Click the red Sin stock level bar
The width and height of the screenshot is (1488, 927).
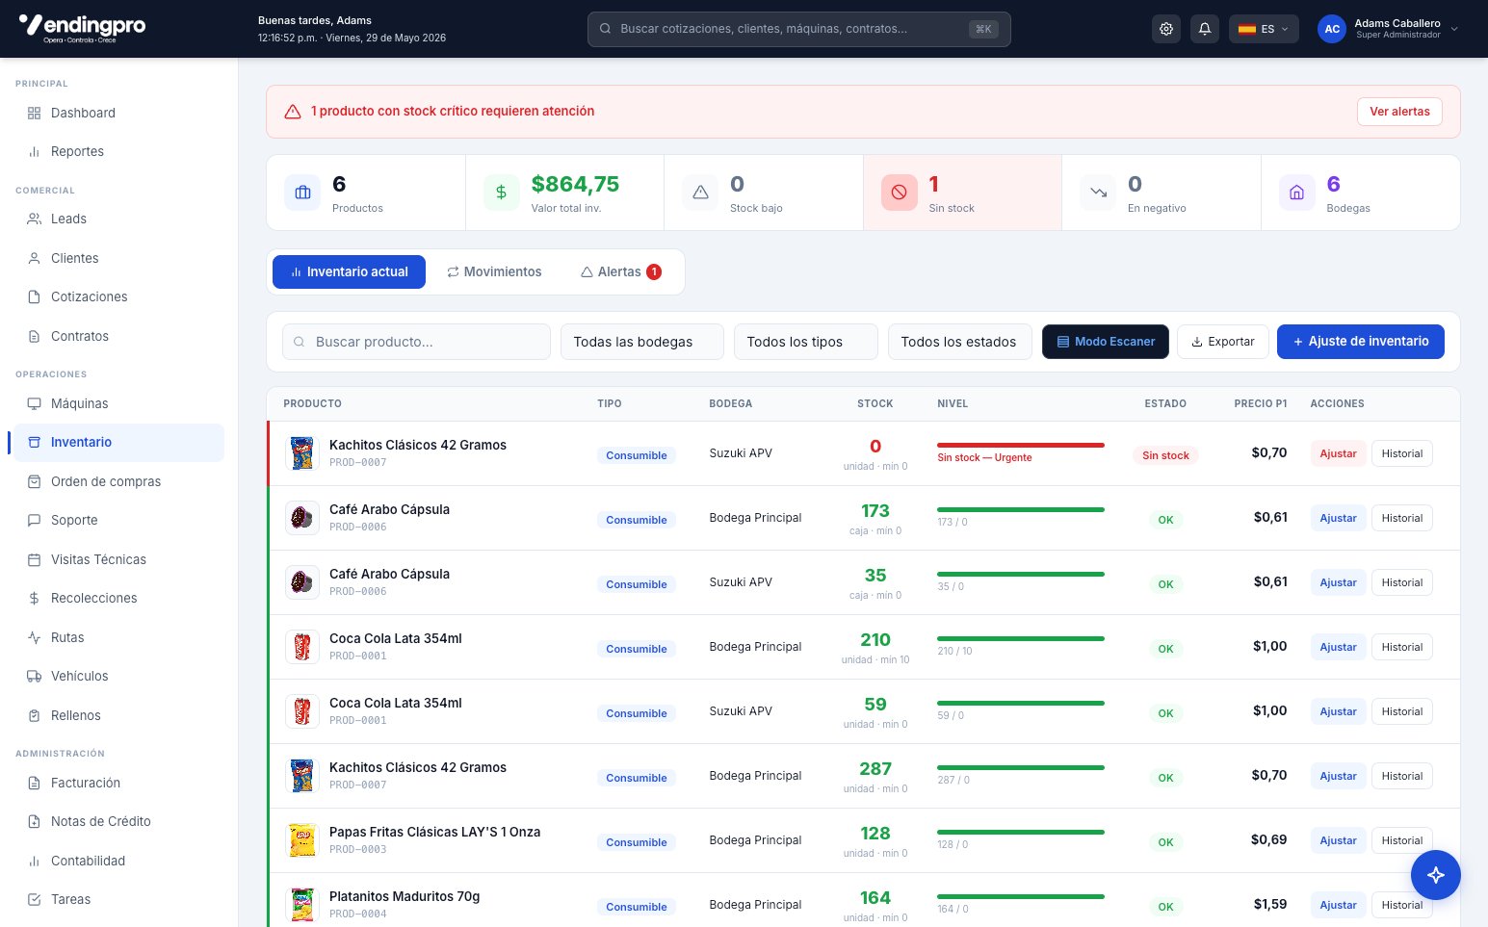tap(1021, 446)
